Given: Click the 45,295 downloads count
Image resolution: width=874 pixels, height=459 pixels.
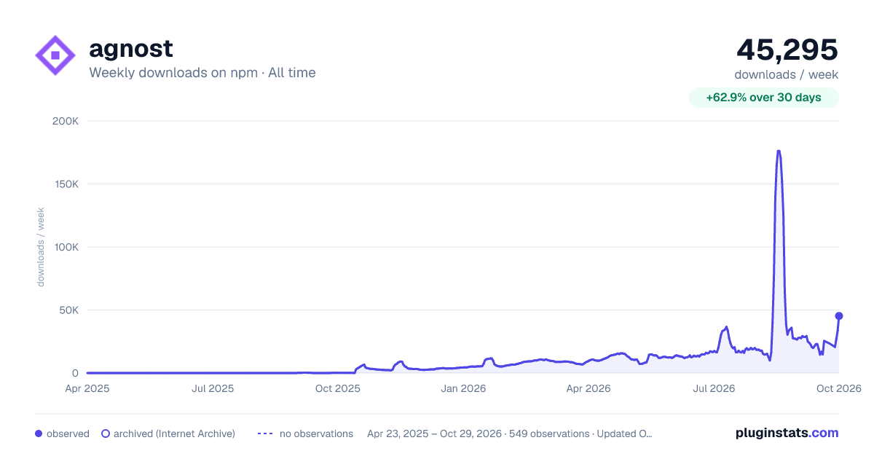Looking at the screenshot, I should tap(787, 50).
